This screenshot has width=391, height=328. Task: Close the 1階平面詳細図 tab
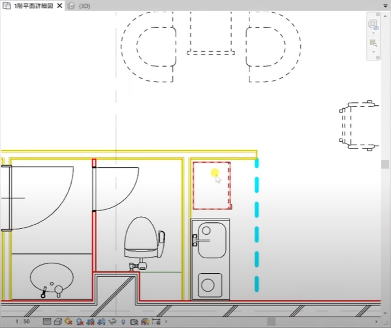click(59, 6)
